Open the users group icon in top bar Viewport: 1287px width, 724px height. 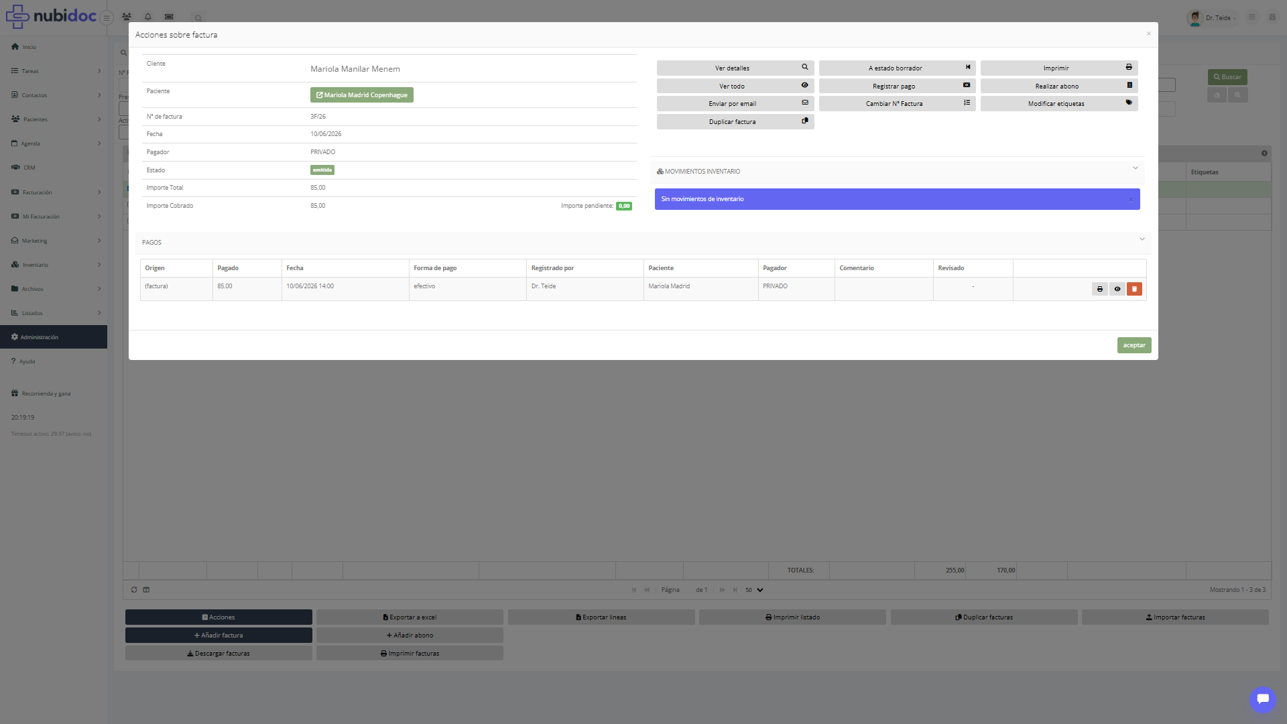(127, 17)
